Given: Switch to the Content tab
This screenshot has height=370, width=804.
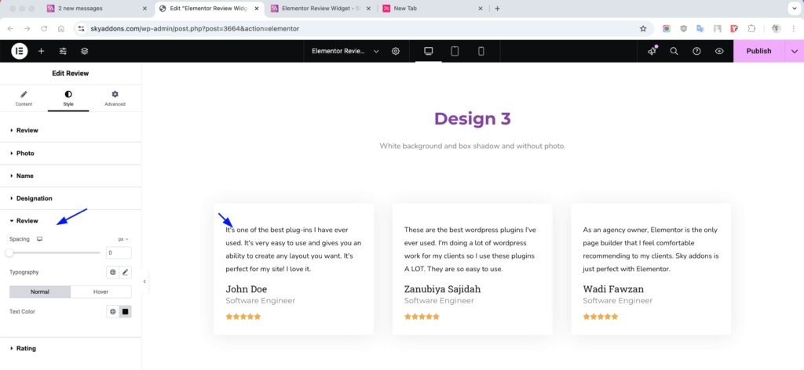Looking at the screenshot, I should 24,97.
